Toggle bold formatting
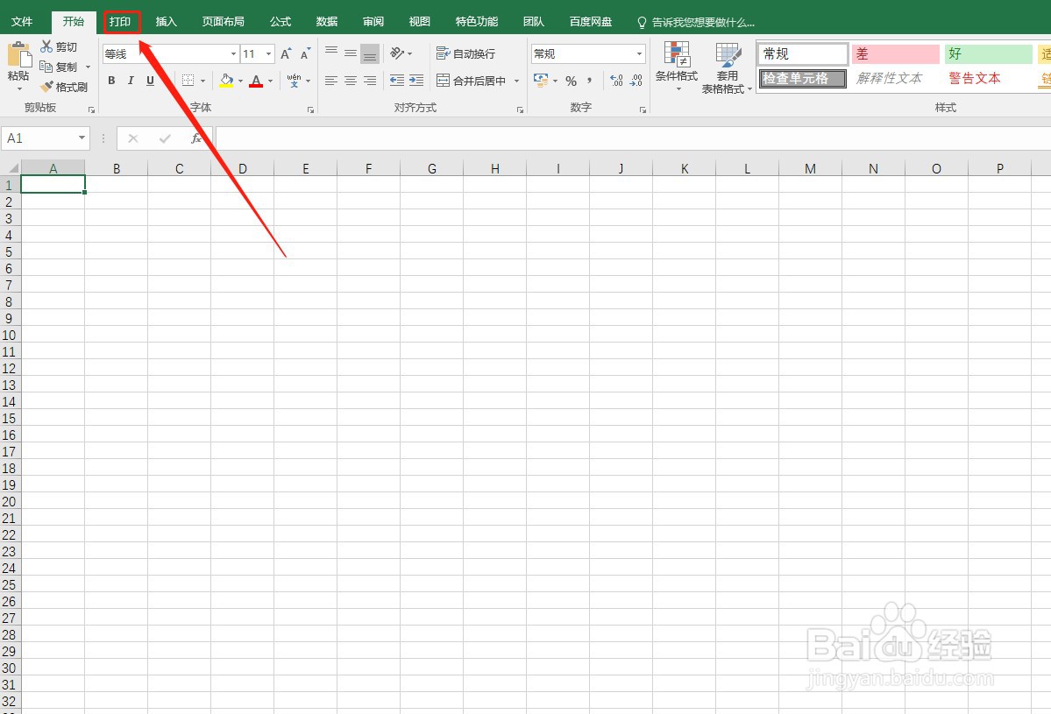 click(111, 81)
